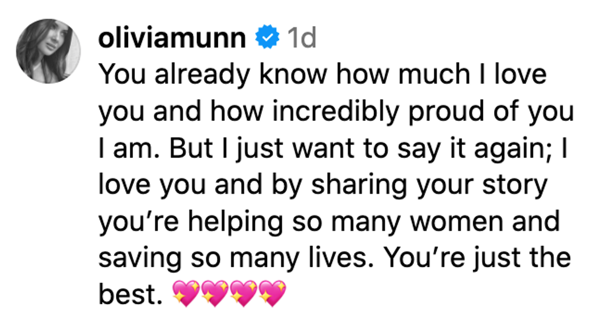Click the 1d timestamp
This screenshot has width=595, height=324.
click(x=301, y=38)
